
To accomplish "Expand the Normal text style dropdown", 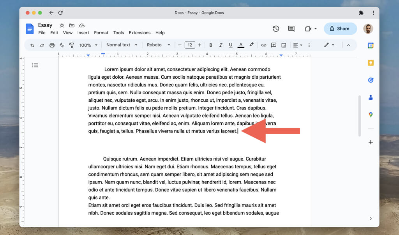I will click(122, 45).
